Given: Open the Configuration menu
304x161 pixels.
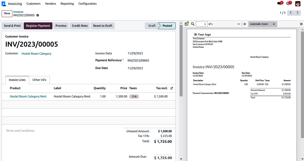Looking at the screenshot, I should (87, 4).
